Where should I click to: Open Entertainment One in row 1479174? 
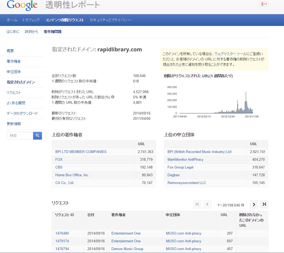tap(126, 241)
